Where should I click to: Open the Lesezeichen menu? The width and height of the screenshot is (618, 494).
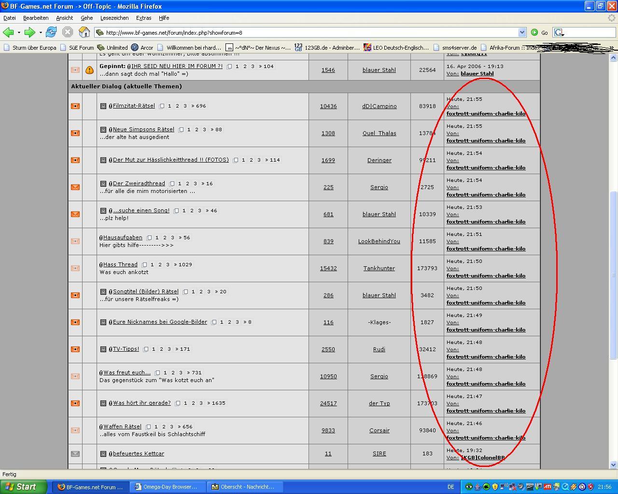pos(114,18)
